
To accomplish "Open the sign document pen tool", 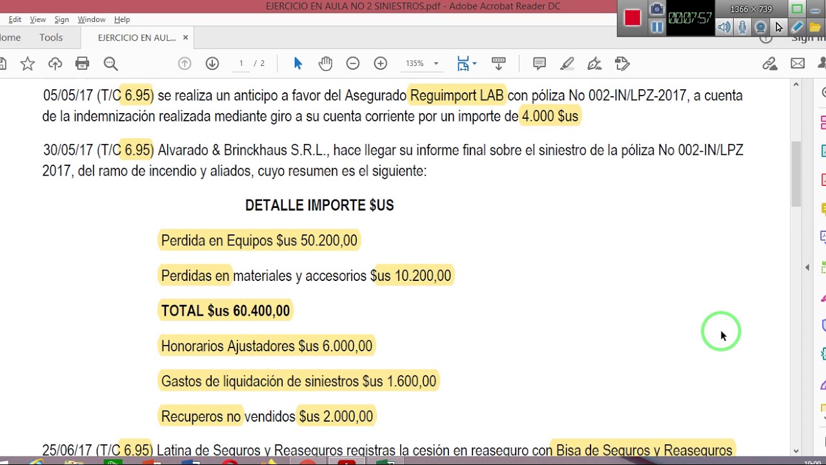I will point(594,63).
